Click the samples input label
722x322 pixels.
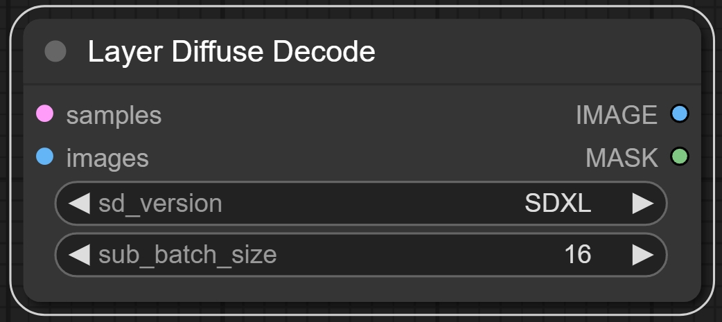[114, 115]
